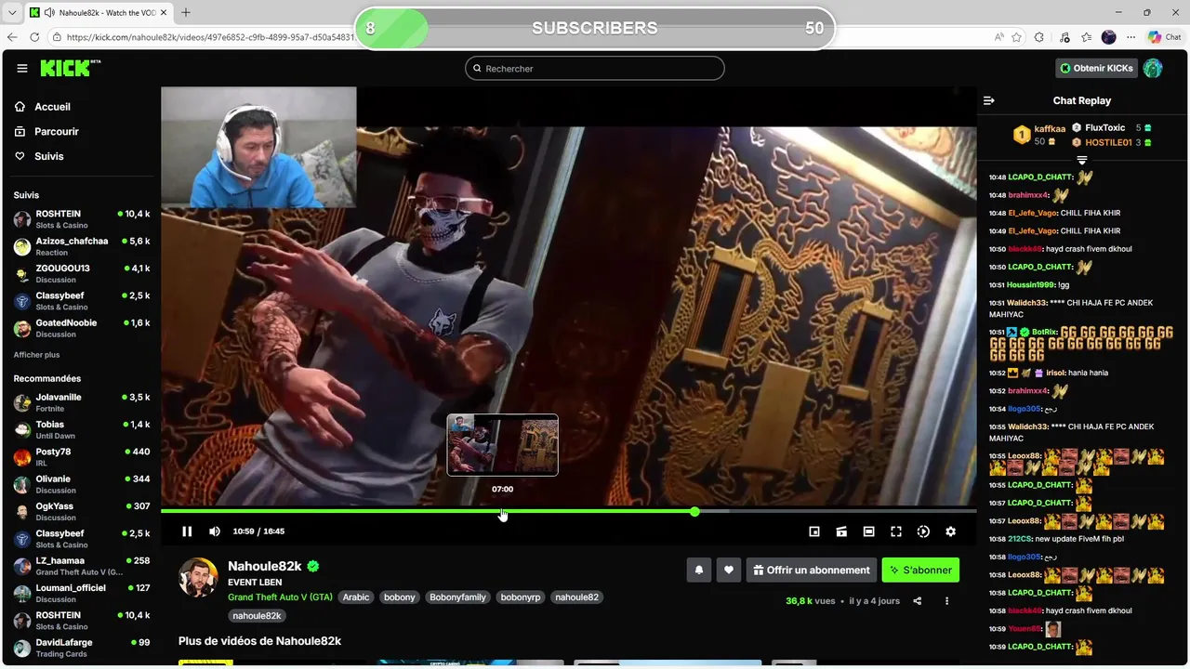The width and height of the screenshot is (1190, 669).
Task: Open LZ_haamaa recommended channel
Action: click(x=82, y=566)
